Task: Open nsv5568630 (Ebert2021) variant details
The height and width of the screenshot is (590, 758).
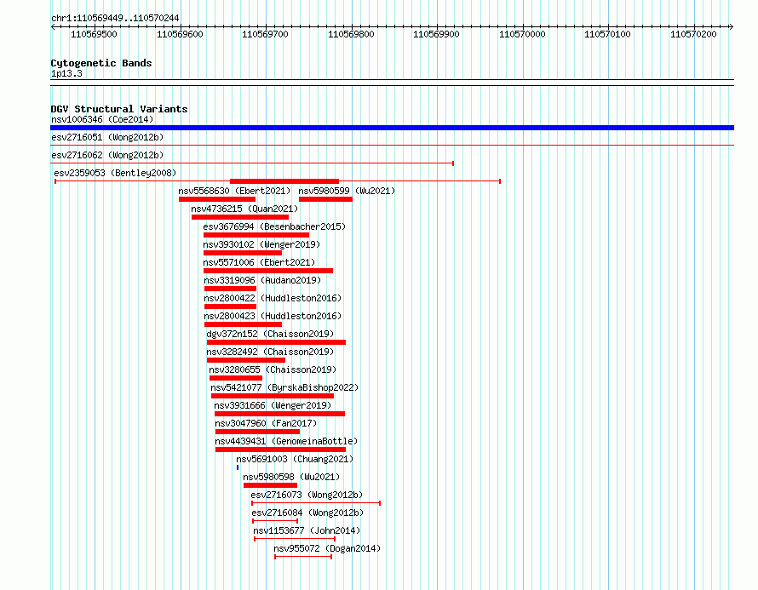Action: click(x=234, y=191)
